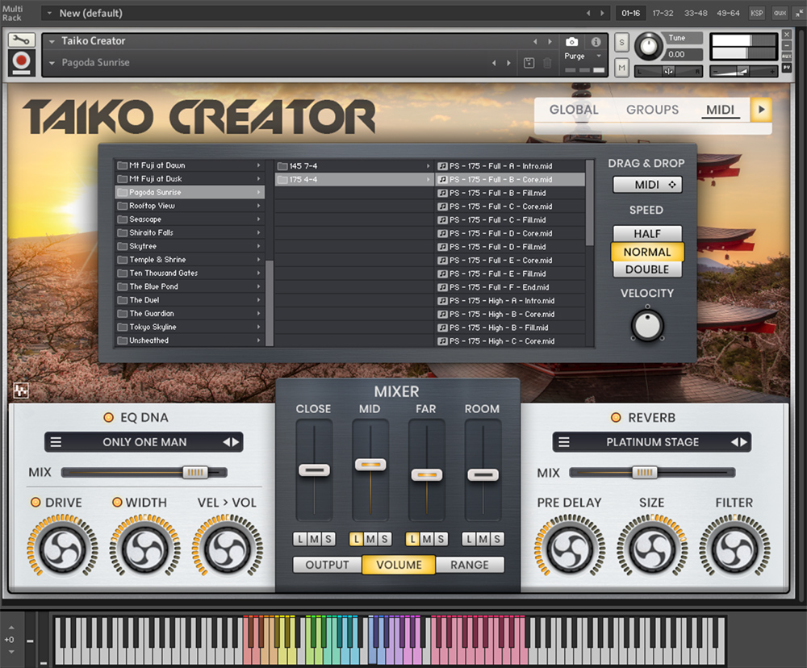
Task: Click the keyboard octave up arrow
Action: point(11,628)
